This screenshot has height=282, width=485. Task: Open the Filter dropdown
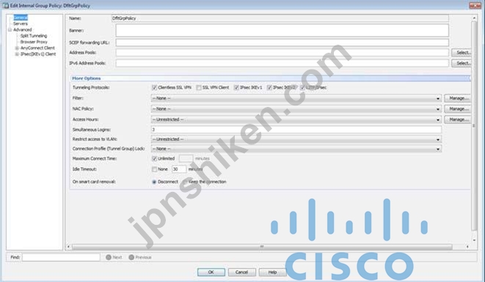pos(296,98)
